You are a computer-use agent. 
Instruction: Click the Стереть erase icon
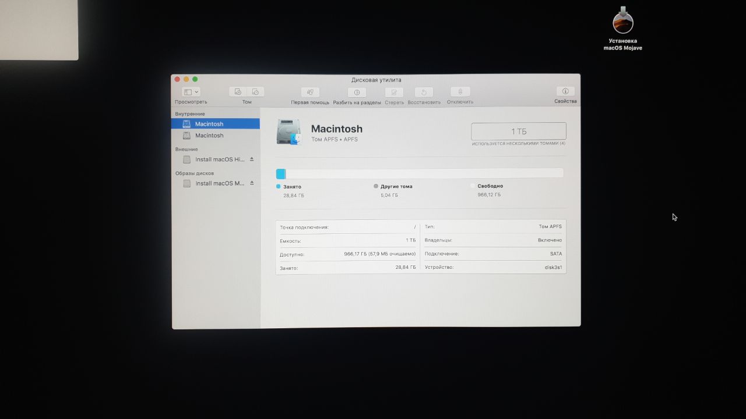[x=394, y=92]
